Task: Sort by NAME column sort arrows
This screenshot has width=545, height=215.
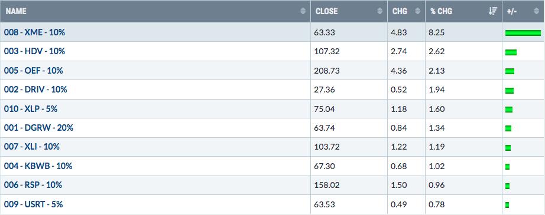Action: click(x=303, y=11)
